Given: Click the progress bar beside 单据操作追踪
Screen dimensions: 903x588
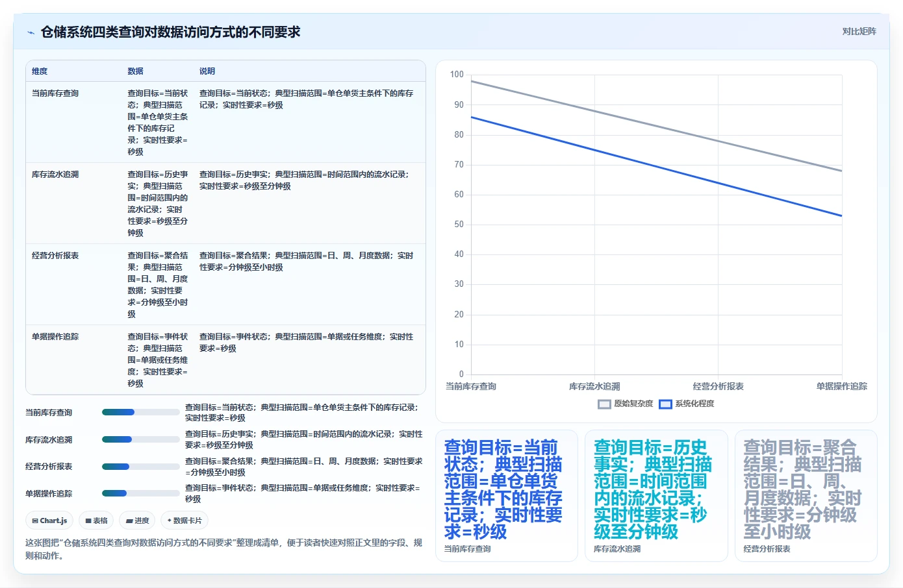Looking at the screenshot, I should [x=141, y=493].
